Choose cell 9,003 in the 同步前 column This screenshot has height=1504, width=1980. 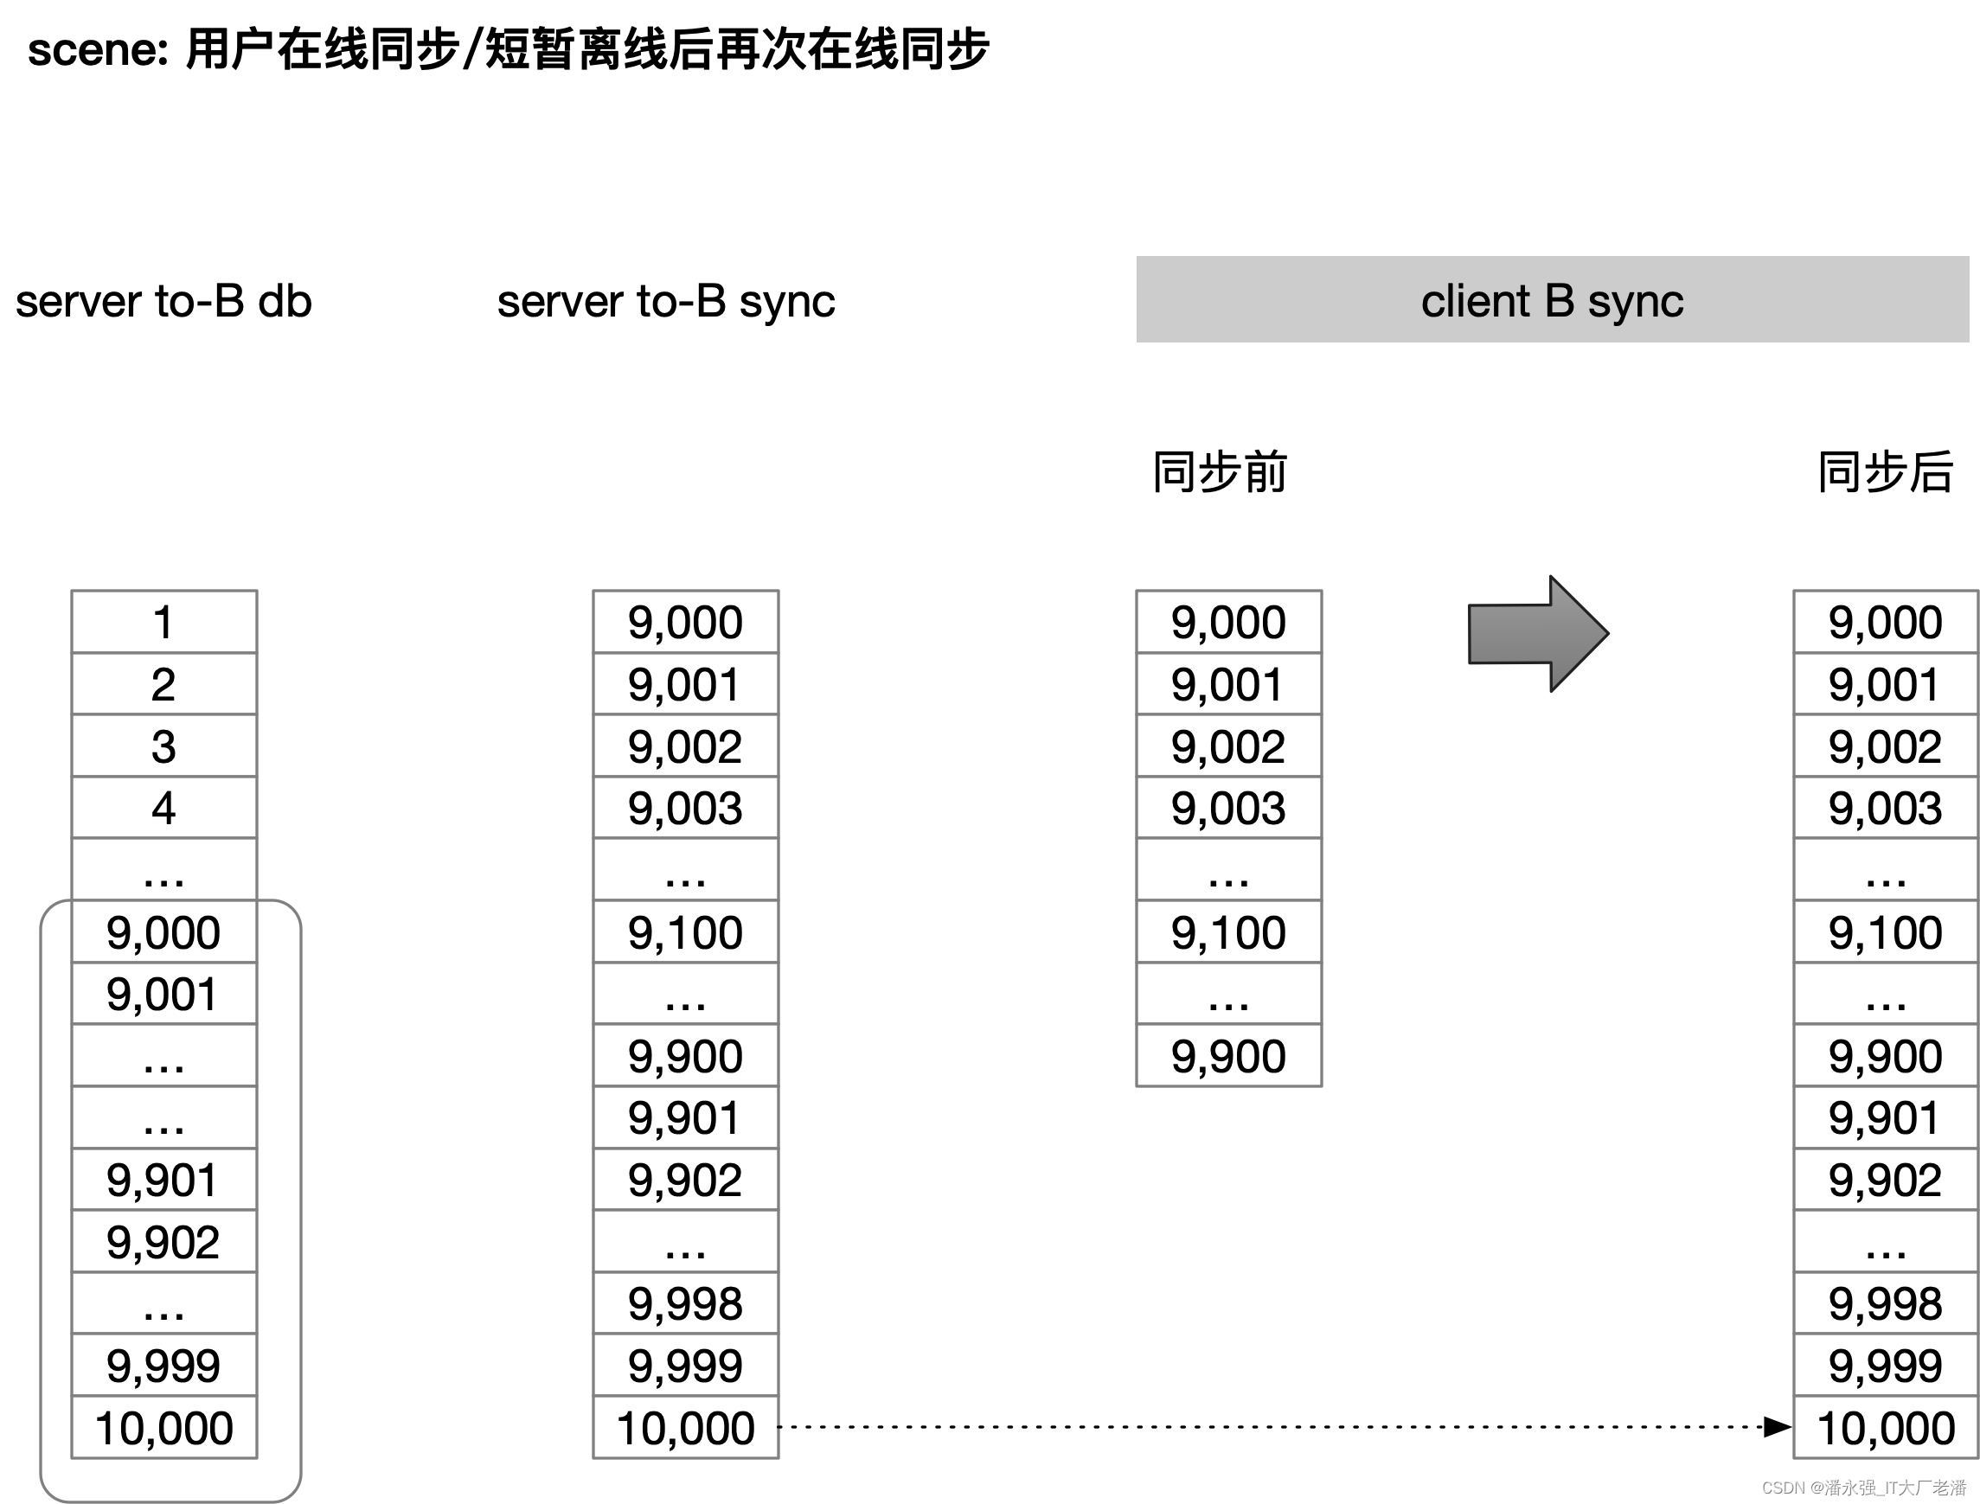(x=1228, y=808)
